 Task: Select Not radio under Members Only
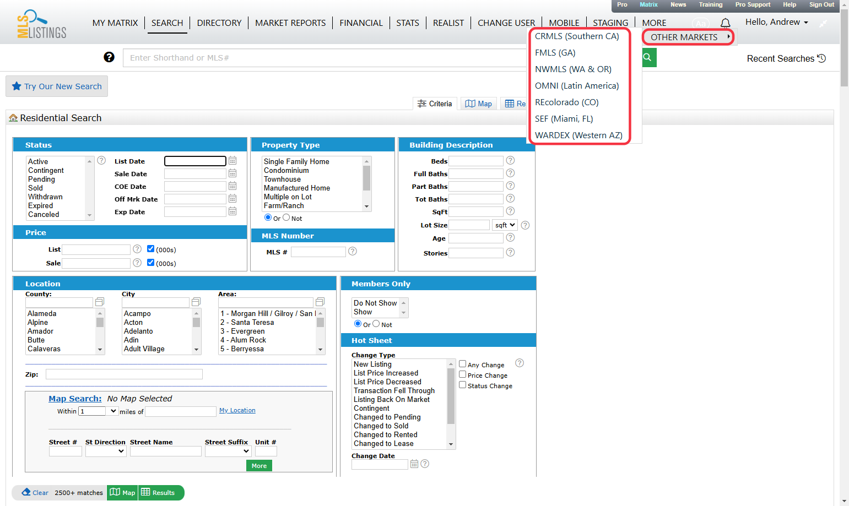coord(376,324)
